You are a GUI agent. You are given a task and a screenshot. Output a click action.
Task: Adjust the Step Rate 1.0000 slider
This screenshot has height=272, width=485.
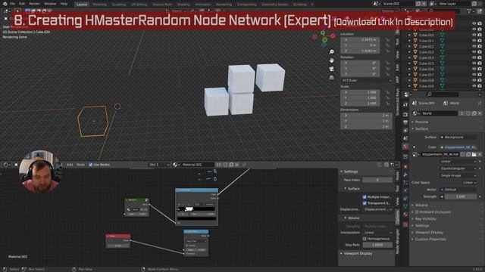coord(377,245)
